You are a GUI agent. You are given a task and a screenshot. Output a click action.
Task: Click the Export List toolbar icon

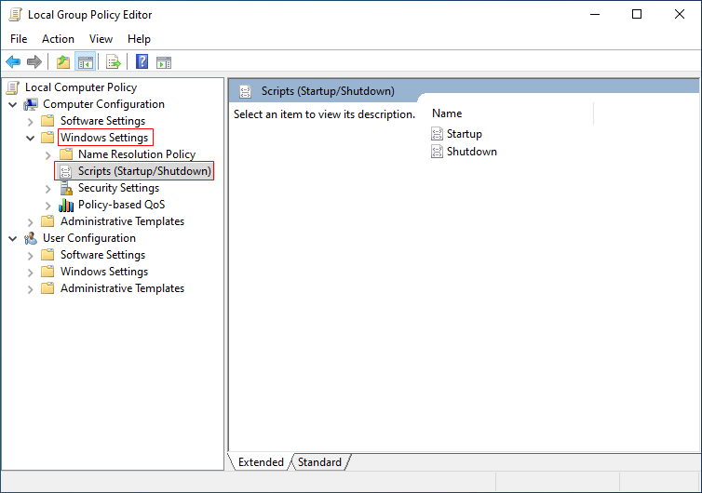[x=114, y=61]
